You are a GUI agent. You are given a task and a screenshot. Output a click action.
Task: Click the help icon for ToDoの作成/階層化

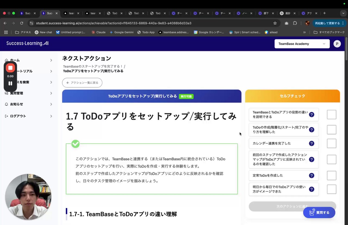coord(312,130)
